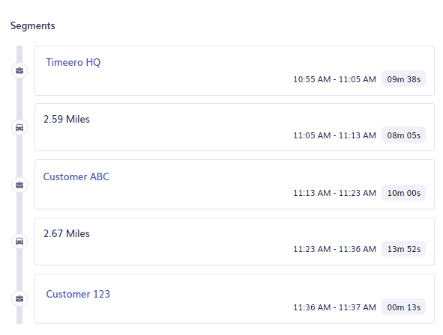Click the briefcase icon beside Timeero HQ
The width and height of the screenshot is (443, 335).
point(19,70)
